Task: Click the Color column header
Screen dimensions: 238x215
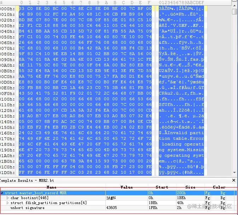Action: point(219,187)
